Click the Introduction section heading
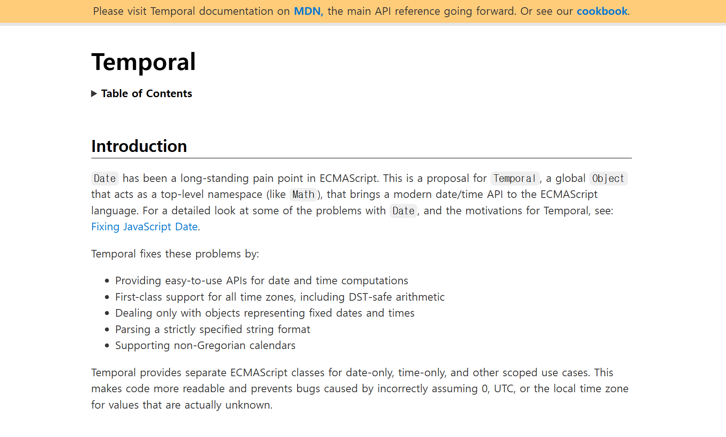 139,146
